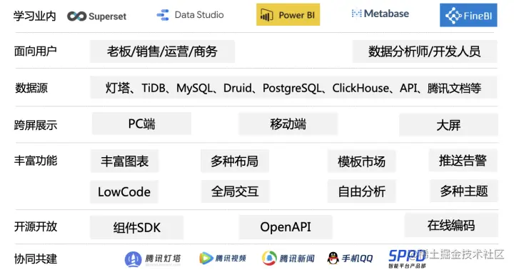Click the 跨屏展示 row label
514x270 pixels.
36,125
